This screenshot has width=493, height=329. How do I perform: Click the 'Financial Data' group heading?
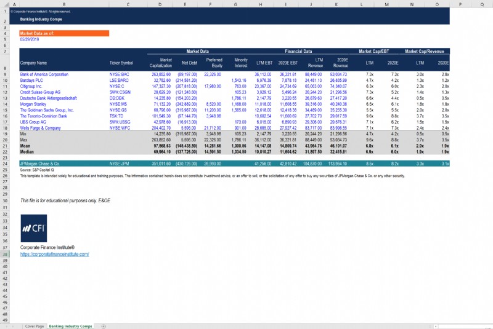pos(298,51)
